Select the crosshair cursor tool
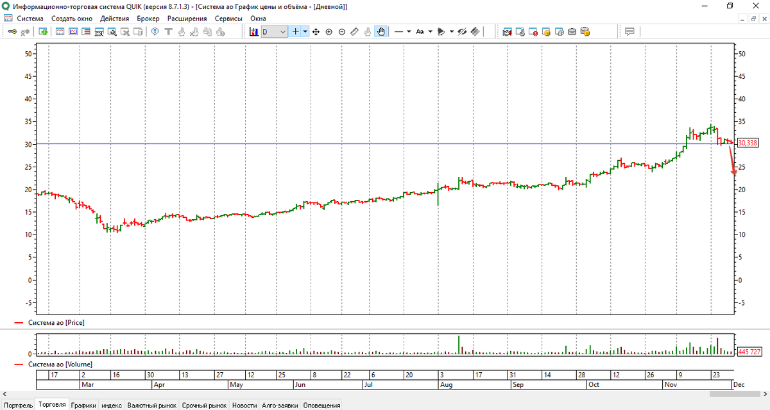770x410 pixels. [295, 31]
